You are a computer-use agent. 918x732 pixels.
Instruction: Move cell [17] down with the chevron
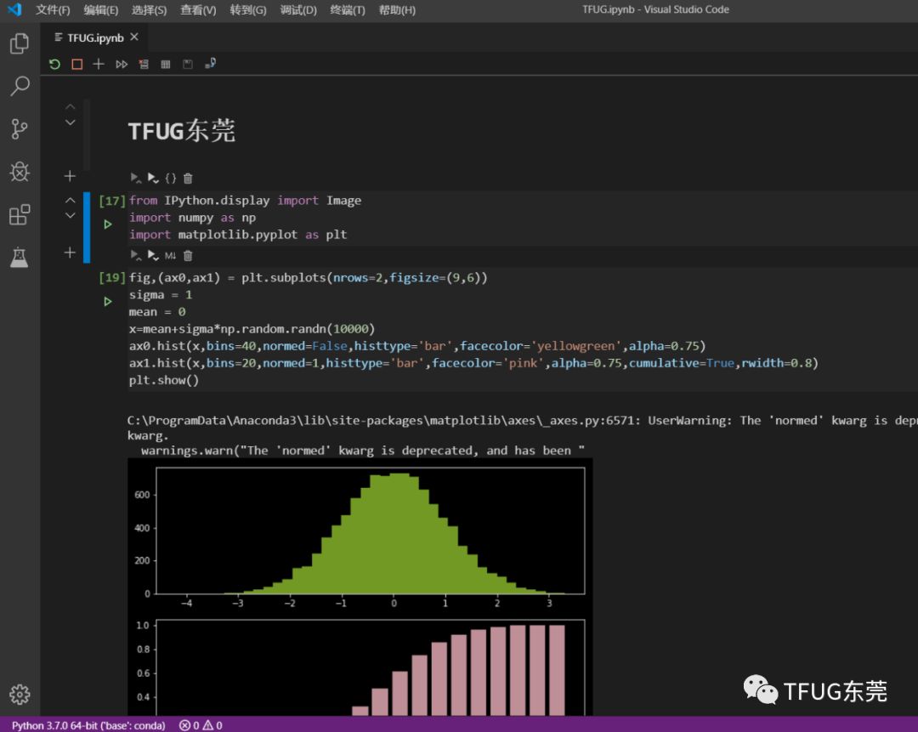pyautogui.click(x=71, y=215)
